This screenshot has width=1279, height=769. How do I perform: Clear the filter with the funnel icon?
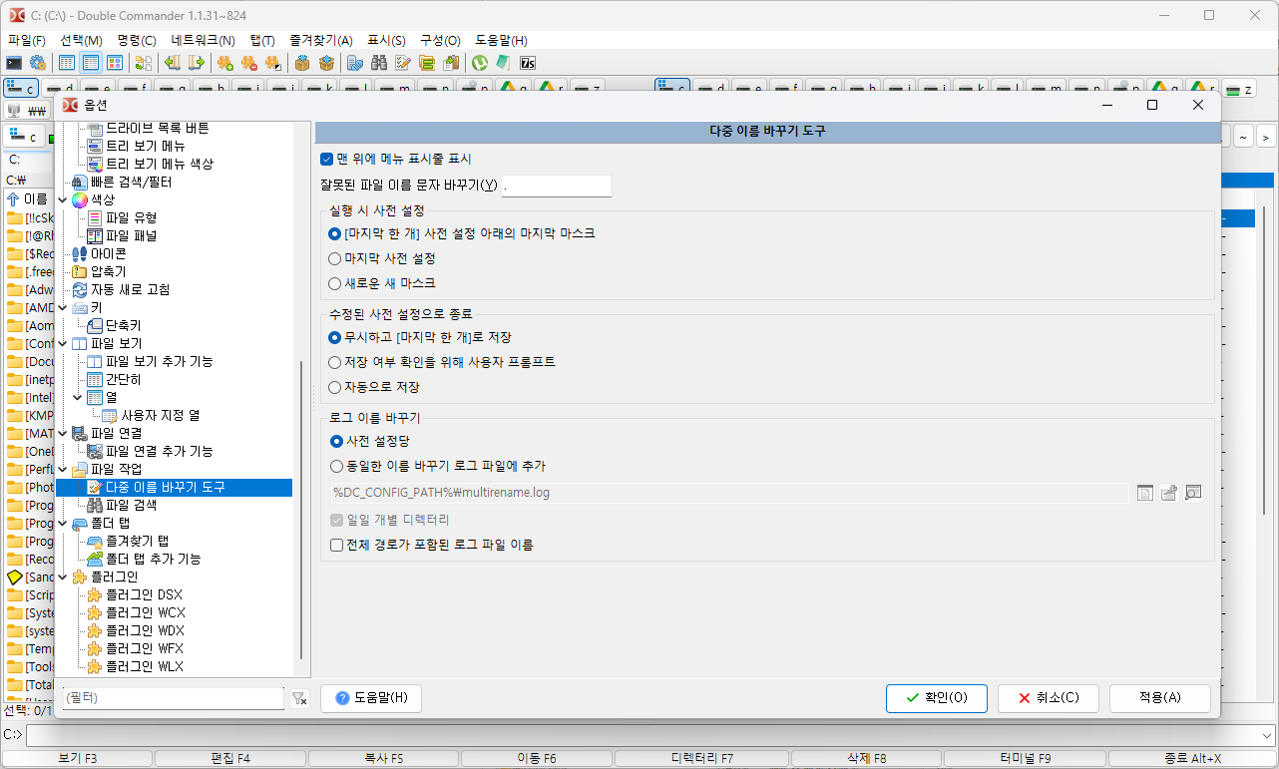point(299,699)
